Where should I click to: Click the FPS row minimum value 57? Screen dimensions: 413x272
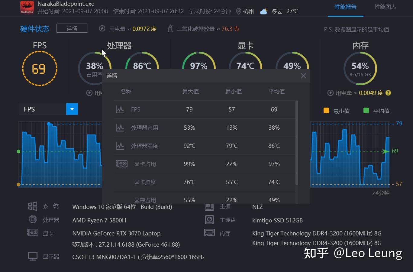232,109
